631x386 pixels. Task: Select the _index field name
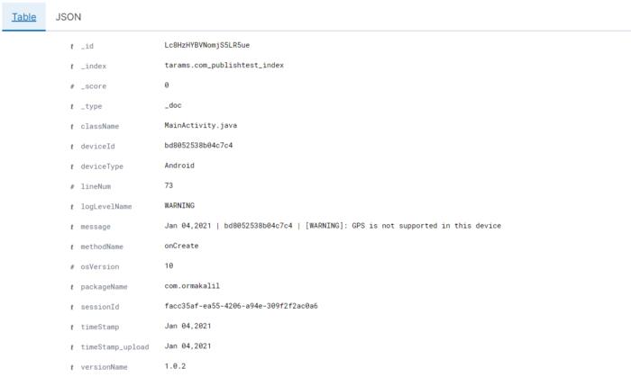[x=94, y=67]
